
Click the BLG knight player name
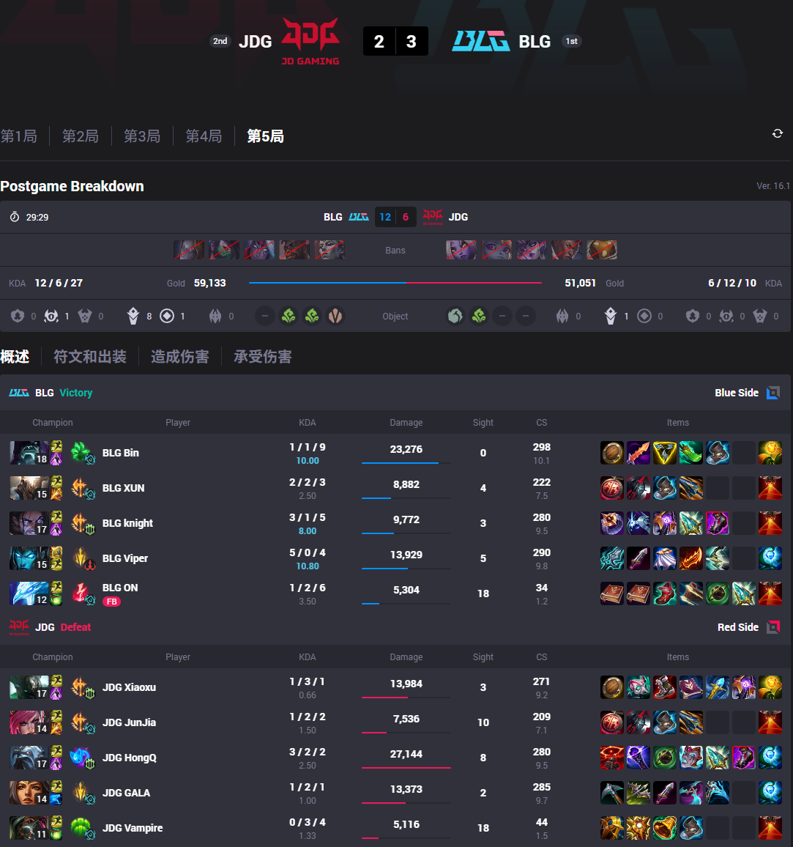pyautogui.click(x=127, y=523)
